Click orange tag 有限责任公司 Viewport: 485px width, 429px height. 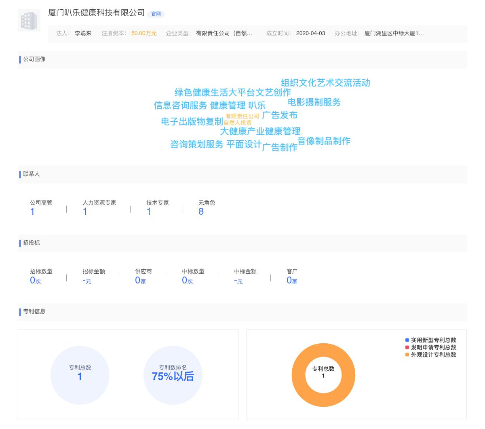[x=242, y=116]
